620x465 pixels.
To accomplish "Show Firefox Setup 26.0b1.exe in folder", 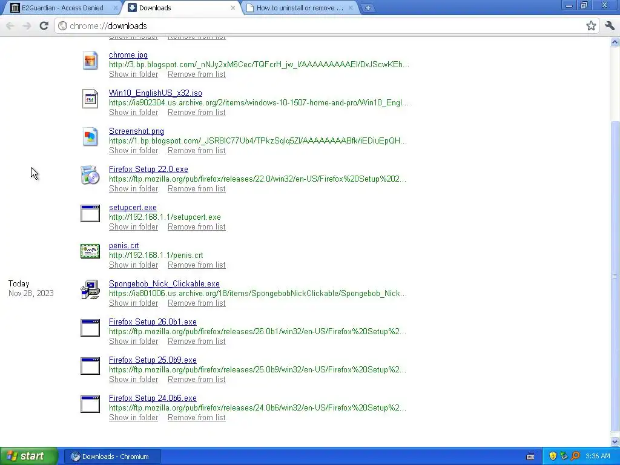I will tap(133, 341).
